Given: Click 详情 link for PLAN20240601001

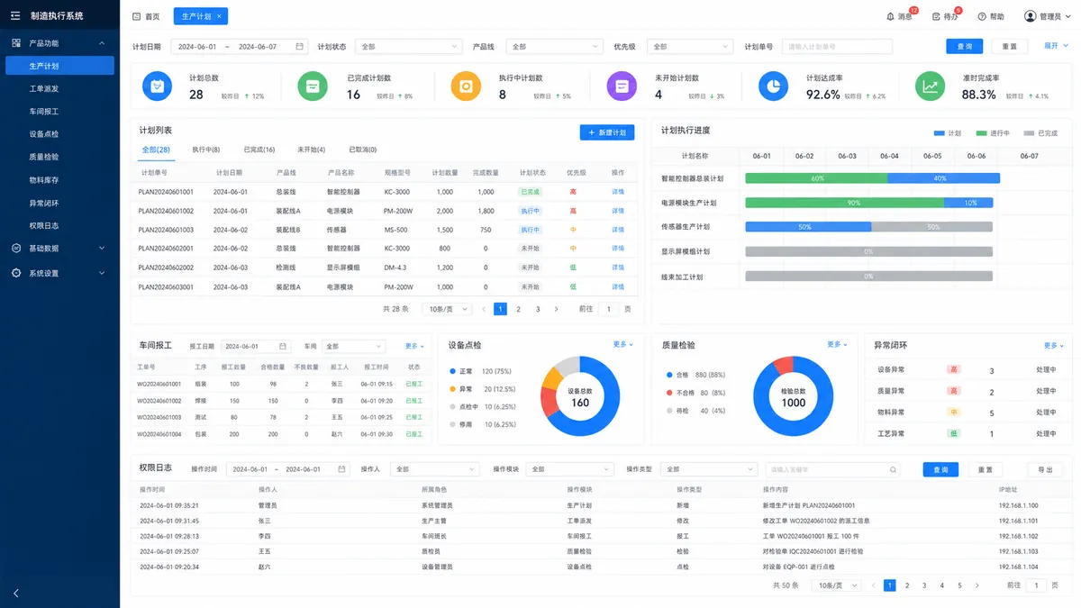Looking at the screenshot, I should point(618,192).
